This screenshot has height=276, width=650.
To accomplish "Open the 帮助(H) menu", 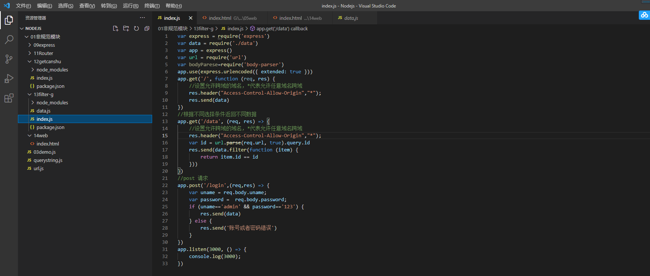I will pos(173,6).
